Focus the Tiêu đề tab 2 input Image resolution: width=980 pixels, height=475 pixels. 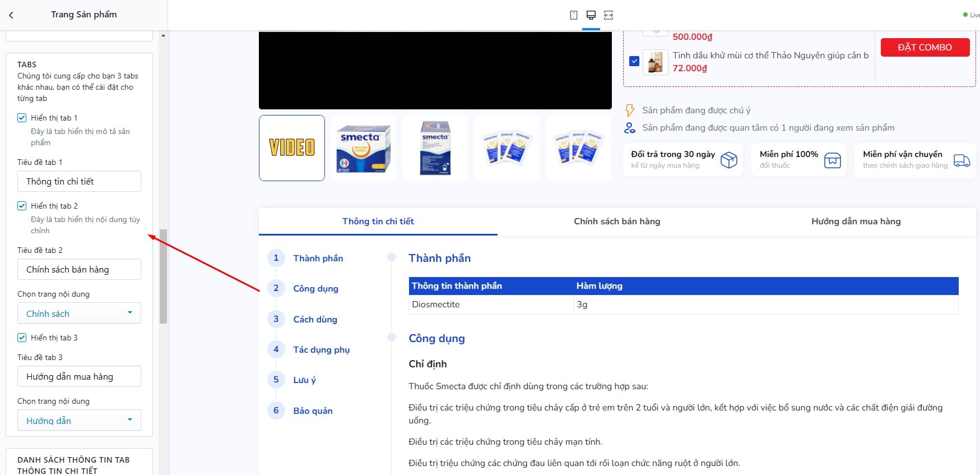[79, 269]
